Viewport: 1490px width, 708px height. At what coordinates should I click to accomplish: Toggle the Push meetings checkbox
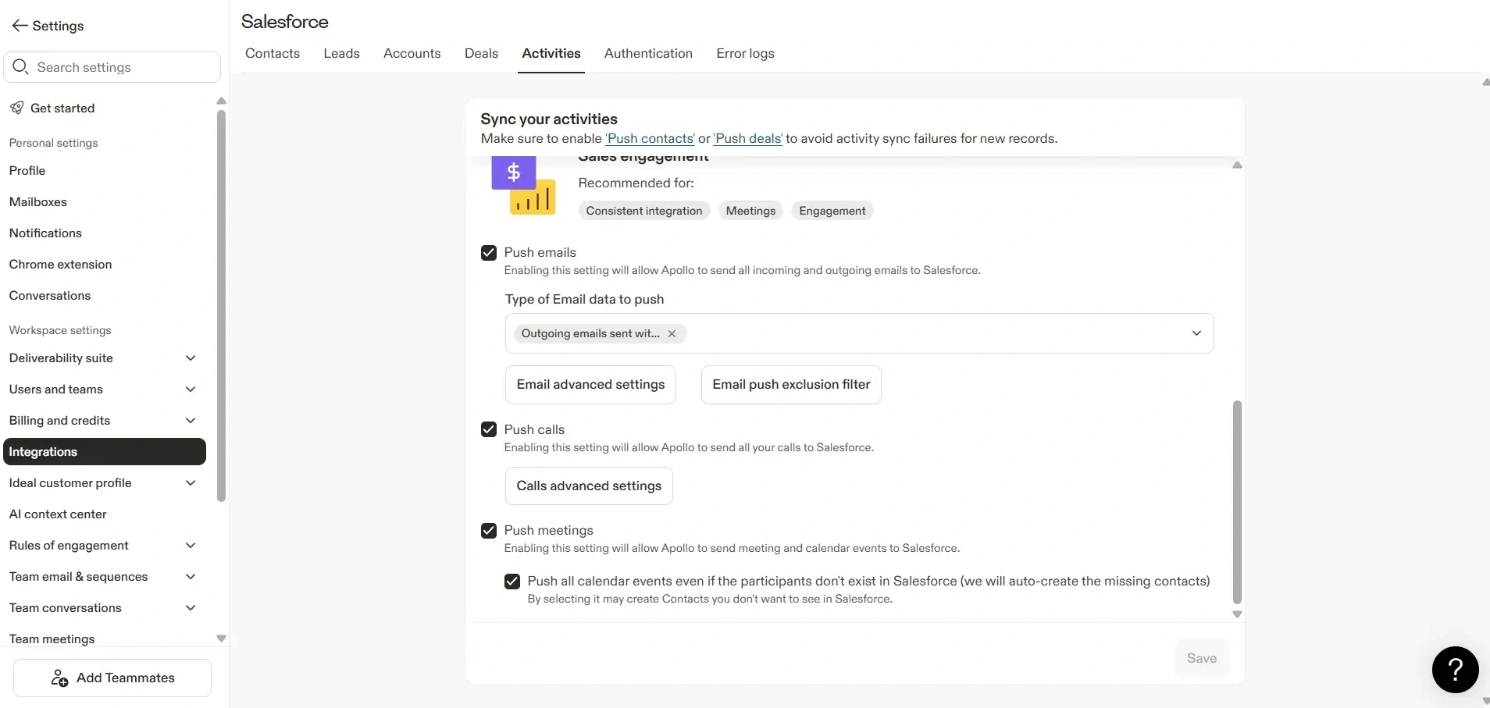489,531
